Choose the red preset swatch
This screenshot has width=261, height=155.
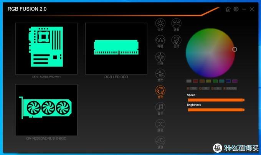tap(195, 81)
